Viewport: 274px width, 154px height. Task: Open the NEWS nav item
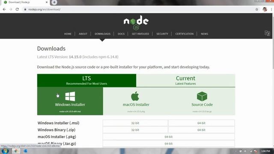click(204, 34)
